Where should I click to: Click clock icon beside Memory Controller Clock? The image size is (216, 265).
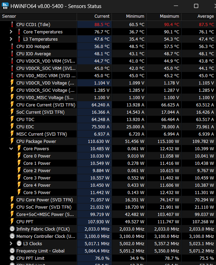12,236
